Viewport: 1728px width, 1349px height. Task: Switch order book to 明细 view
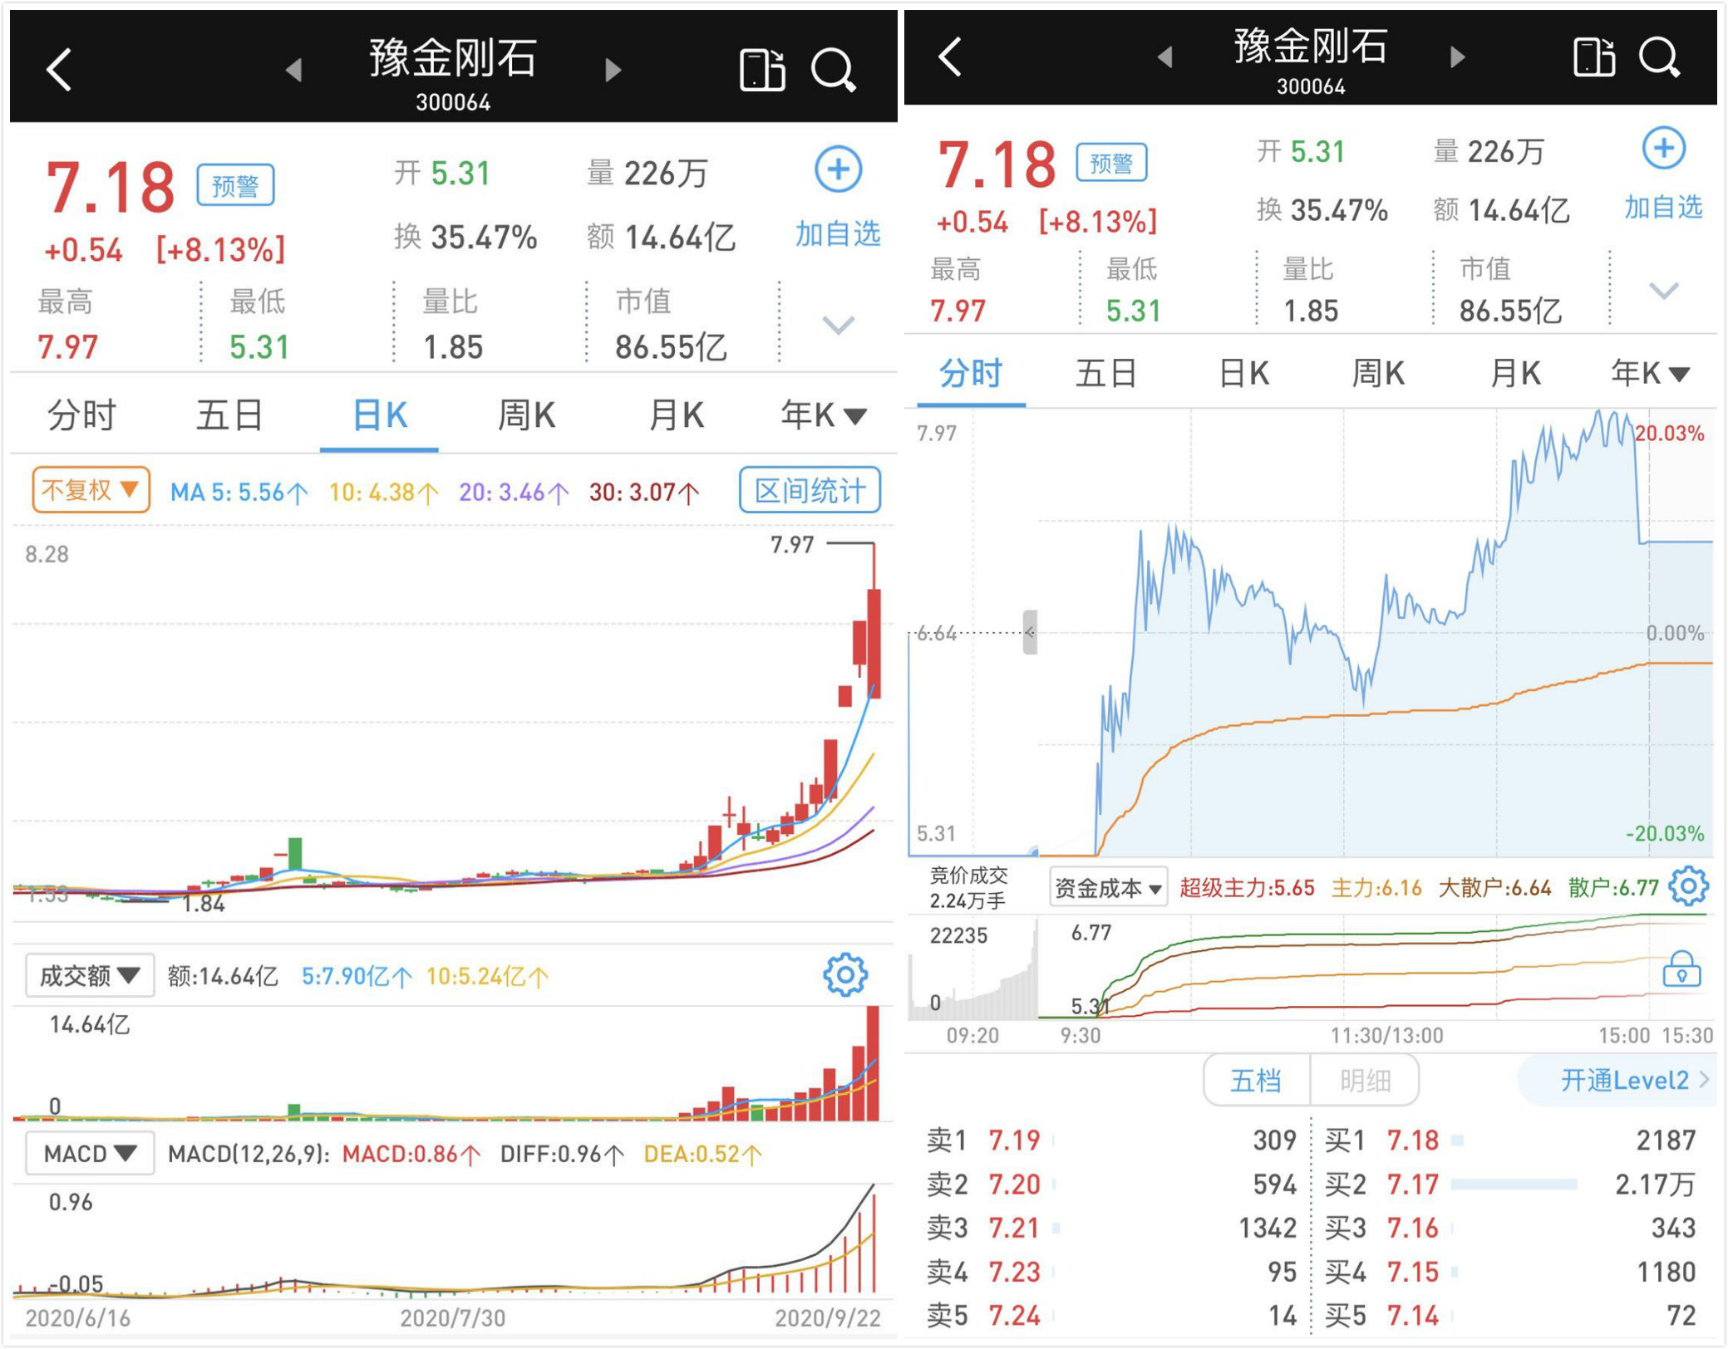coord(1365,1080)
